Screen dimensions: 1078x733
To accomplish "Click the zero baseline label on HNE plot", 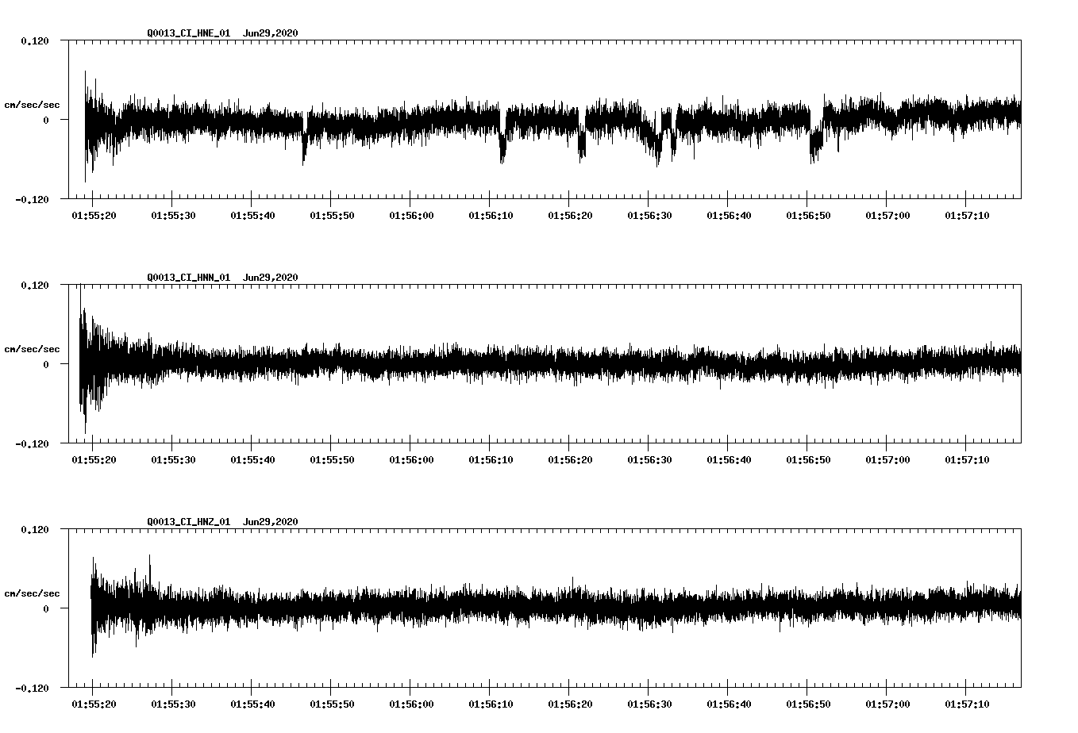I will point(46,120).
